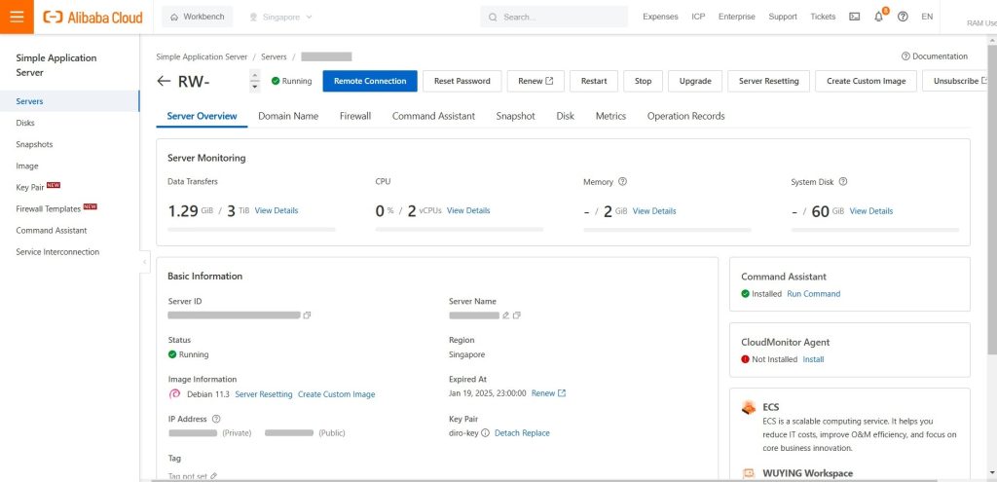This screenshot has width=997, height=482.
Task: Click the Alibaba Cloud logo
Action: [92, 18]
